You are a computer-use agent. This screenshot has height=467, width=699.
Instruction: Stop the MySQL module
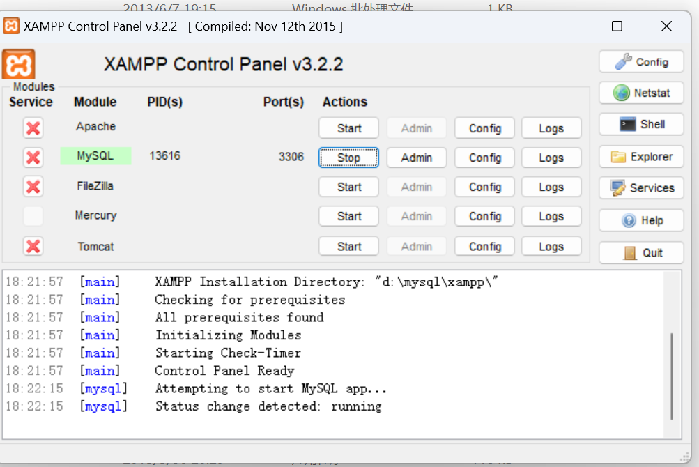pos(348,158)
